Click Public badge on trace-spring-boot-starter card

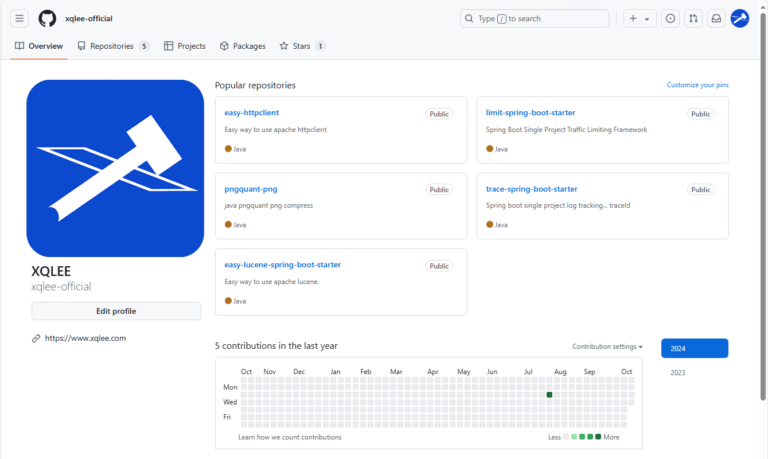point(701,190)
